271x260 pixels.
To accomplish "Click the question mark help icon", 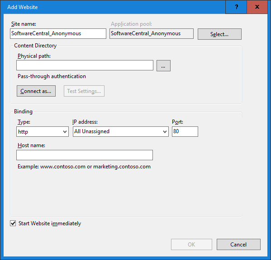I will pyautogui.click(x=236, y=7).
